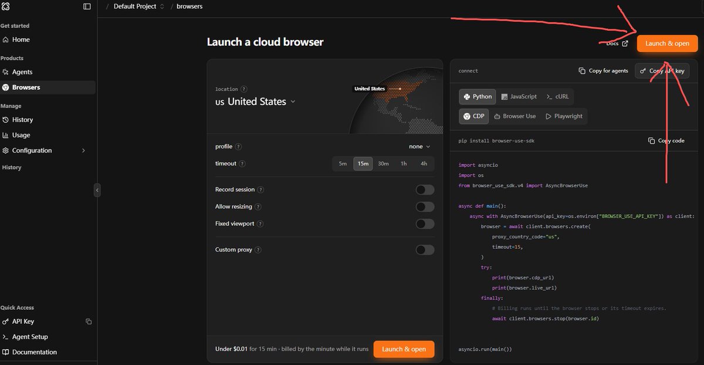Open the profile none dropdown

coord(419,147)
